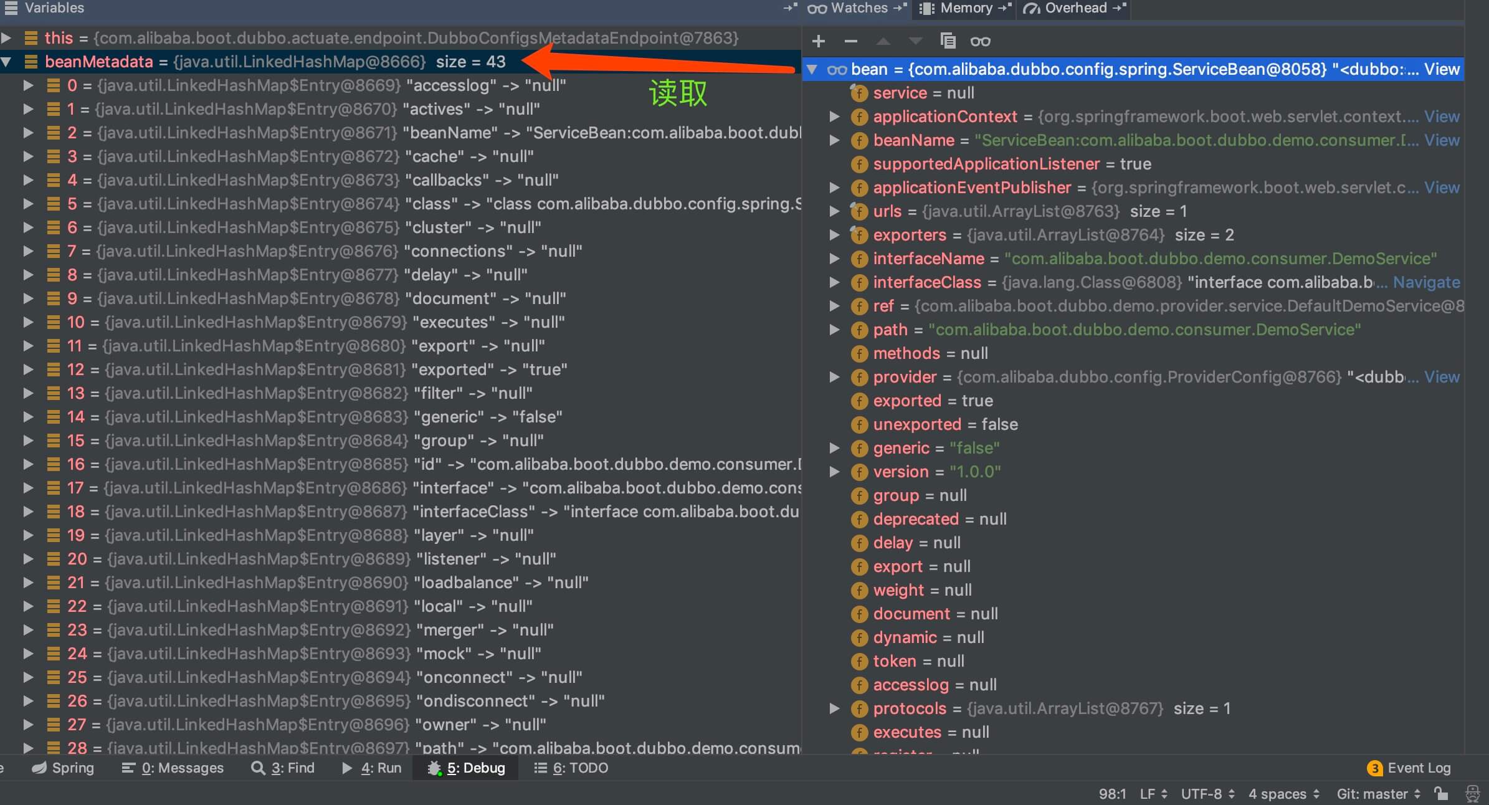Click Navigate link for interfaceClass

(1426, 282)
